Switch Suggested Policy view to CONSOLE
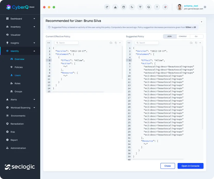 coord(183,36)
